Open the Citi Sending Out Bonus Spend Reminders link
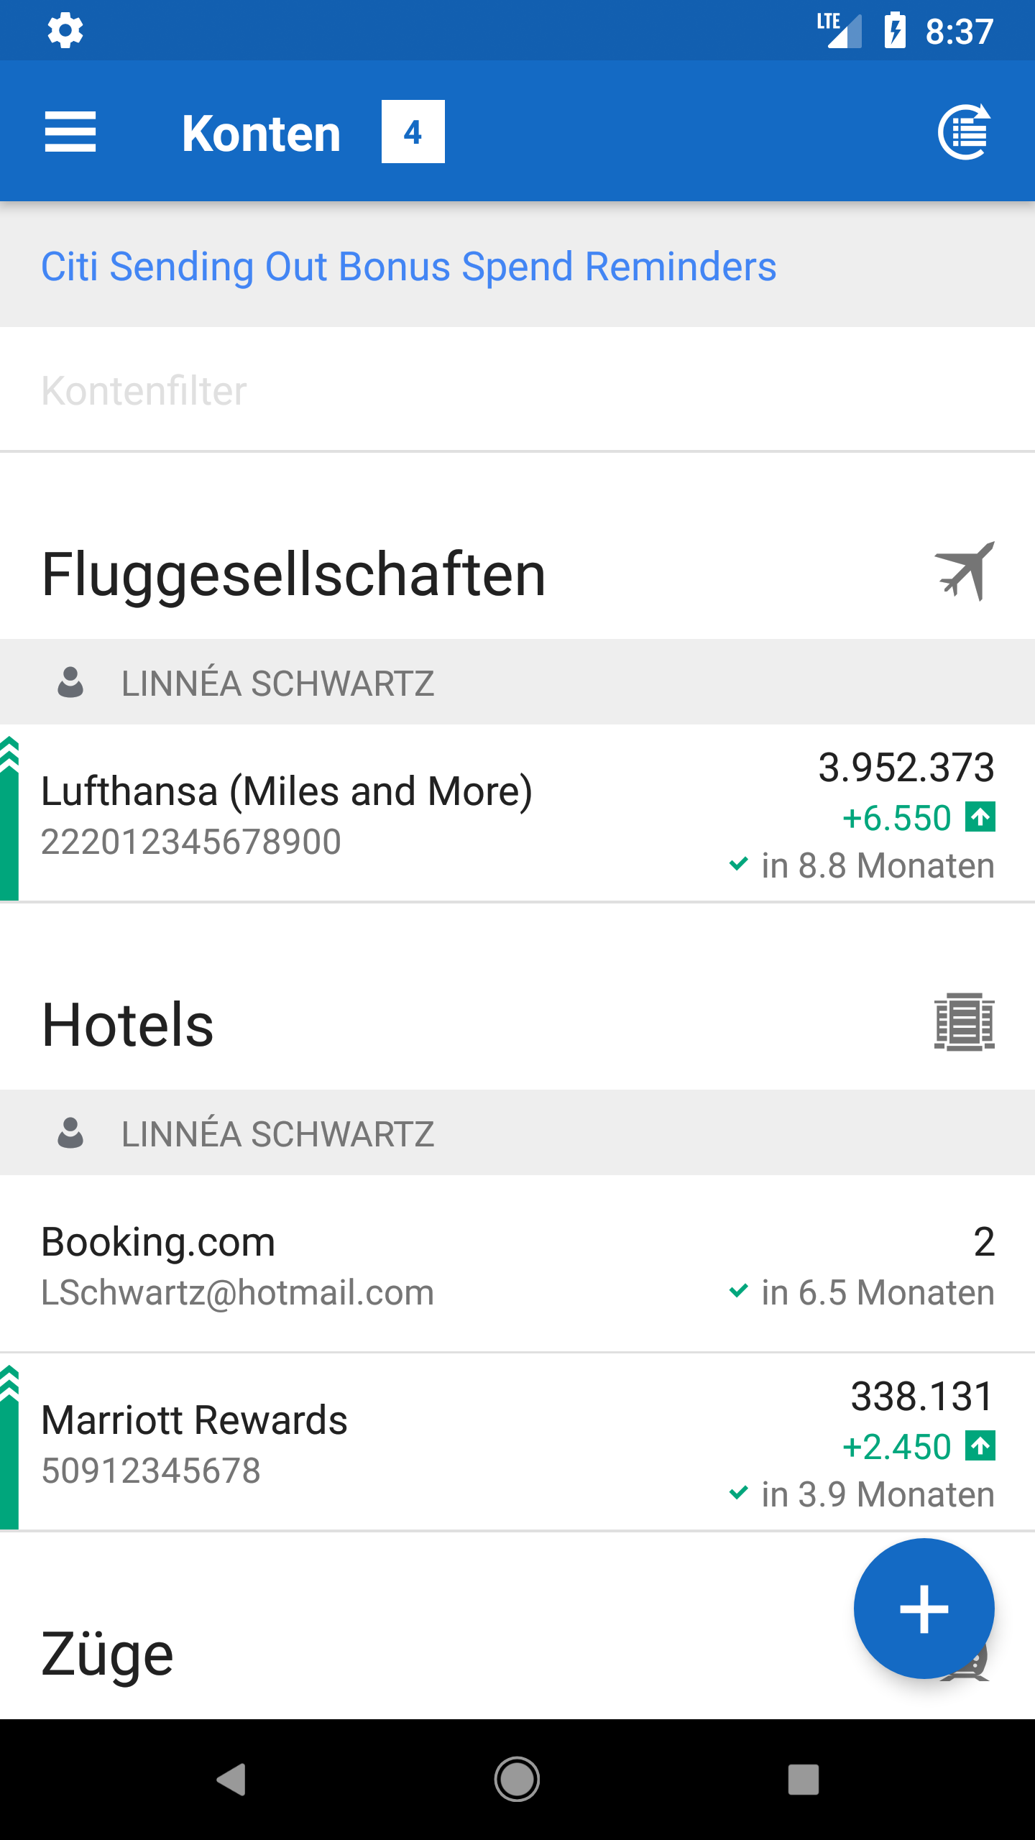This screenshot has width=1035, height=1840. (408, 267)
